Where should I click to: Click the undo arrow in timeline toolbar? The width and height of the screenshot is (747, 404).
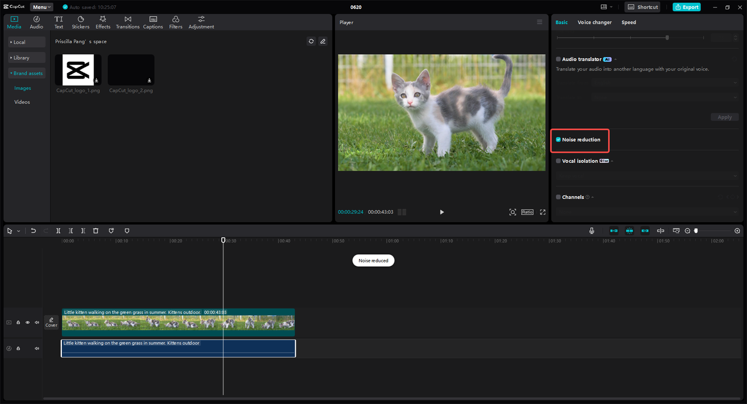[x=33, y=231]
